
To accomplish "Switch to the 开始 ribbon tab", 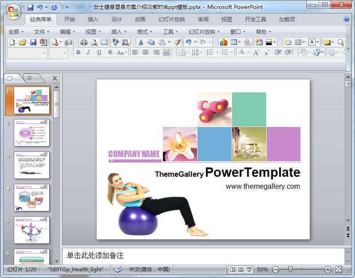I will click(x=69, y=19).
